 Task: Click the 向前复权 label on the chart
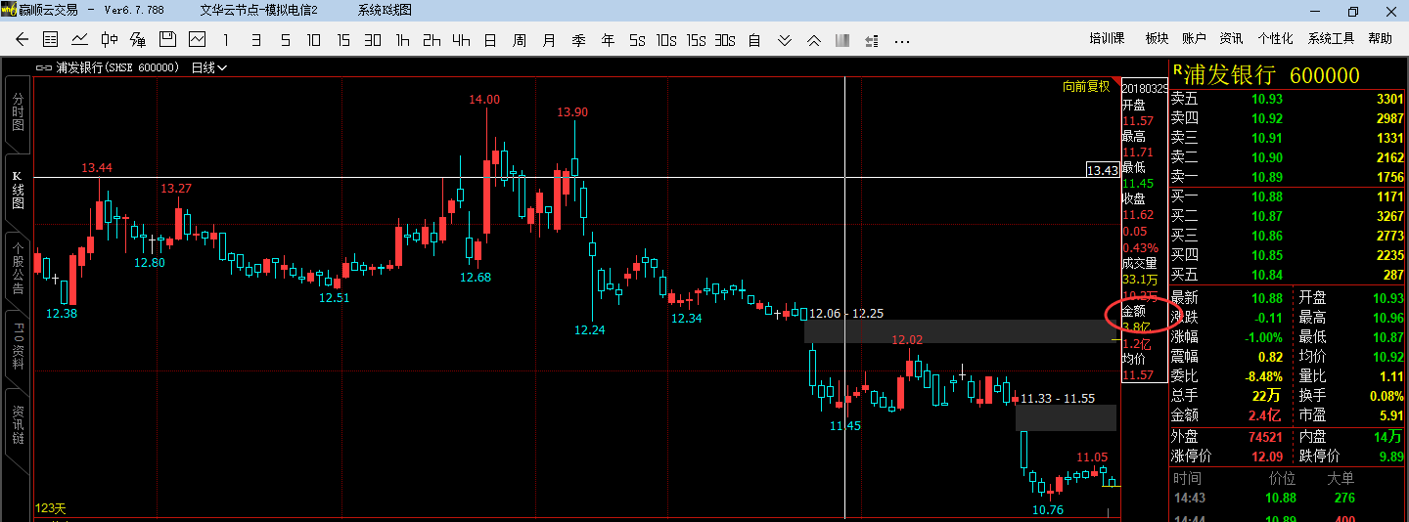[1086, 87]
